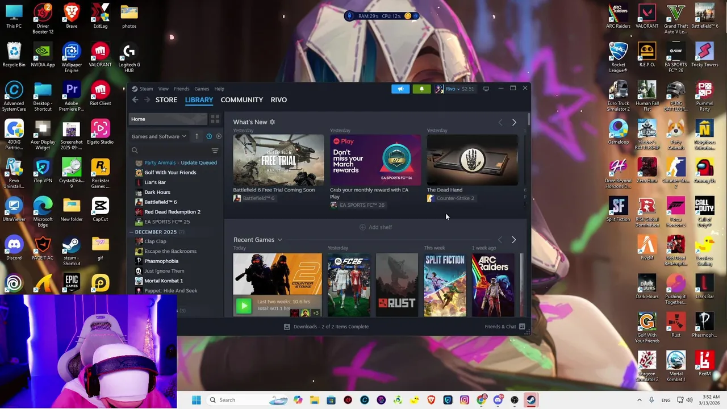The height and width of the screenshot is (409, 727).
Task: Open Downloads status icon in Steam footer
Action: click(x=287, y=327)
